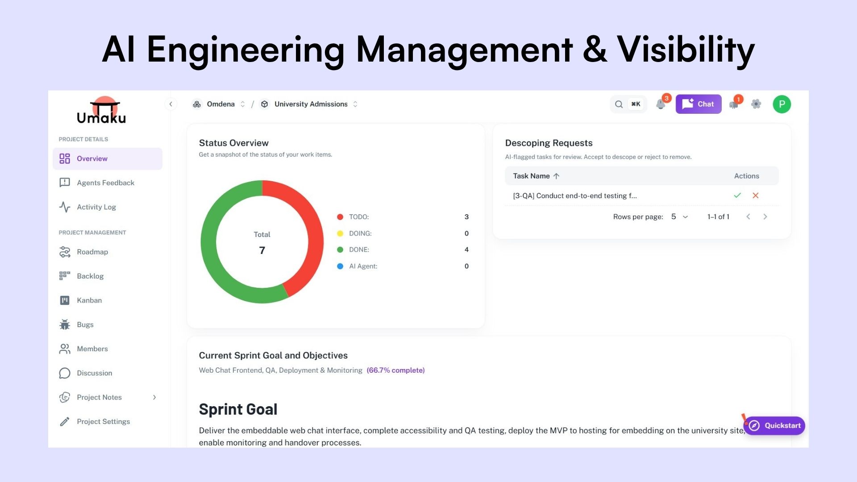Click the announcements icon with badge
857x482 pixels.
(x=734, y=104)
